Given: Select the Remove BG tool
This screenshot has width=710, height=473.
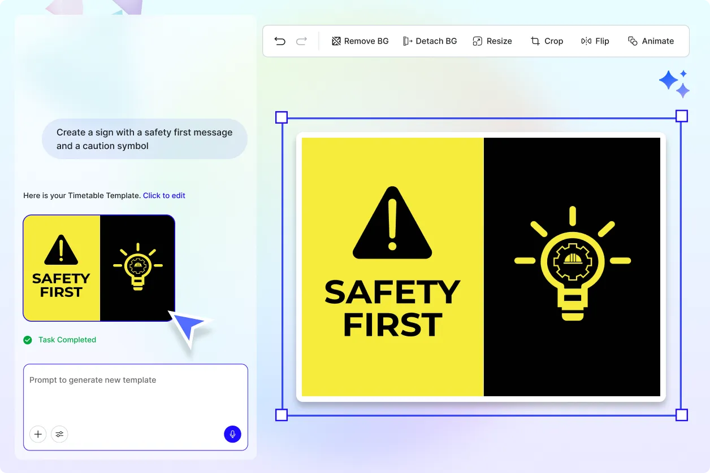Looking at the screenshot, I should [360, 41].
